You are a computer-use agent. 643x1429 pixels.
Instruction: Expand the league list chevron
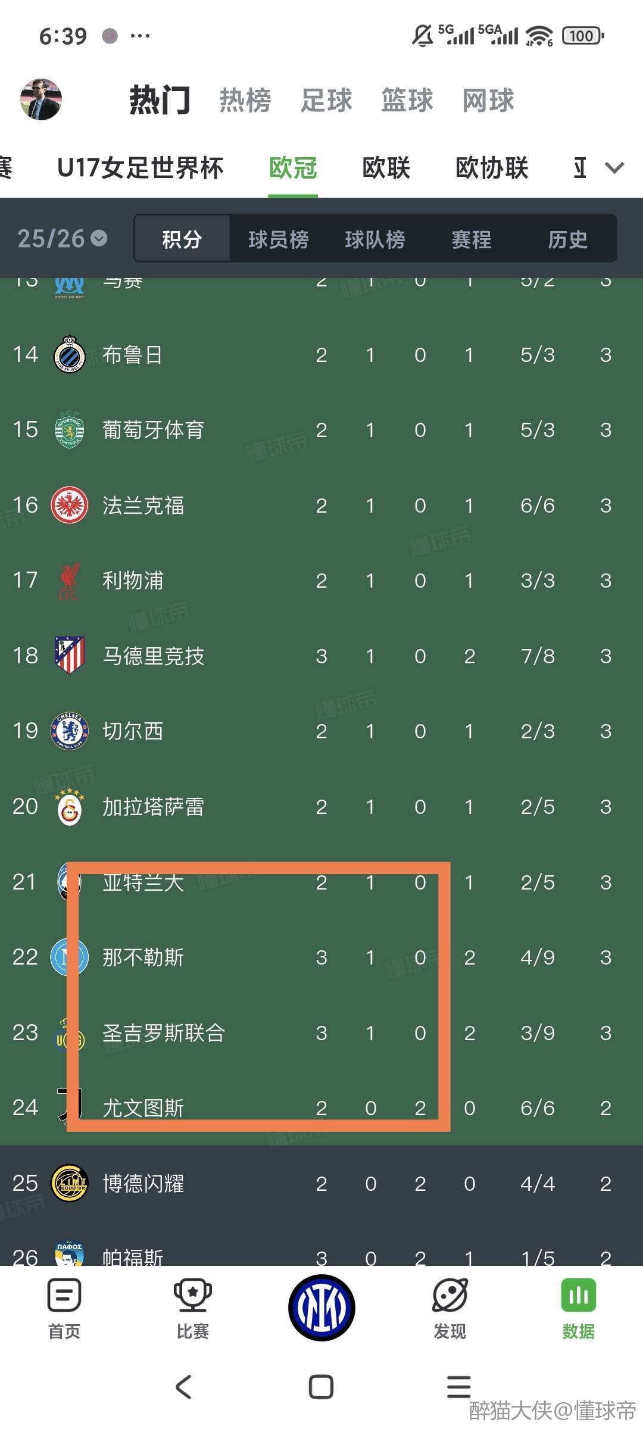tap(614, 168)
